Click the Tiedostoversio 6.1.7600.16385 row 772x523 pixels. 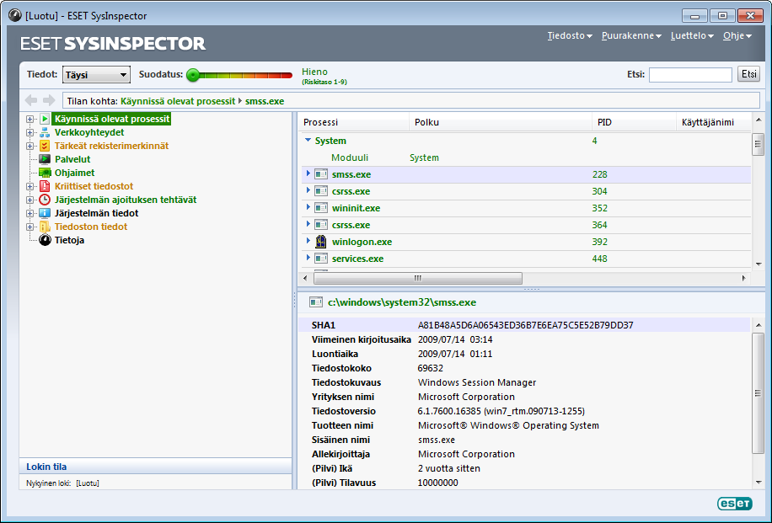click(x=525, y=411)
